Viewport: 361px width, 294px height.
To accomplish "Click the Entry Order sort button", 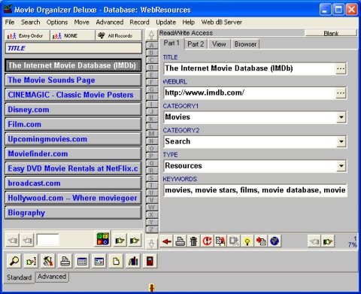I will [x=27, y=36].
